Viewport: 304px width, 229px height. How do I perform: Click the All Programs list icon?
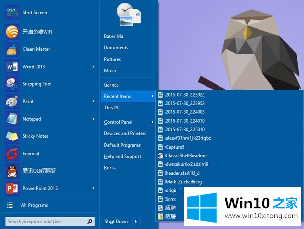pyautogui.click(x=10, y=205)
